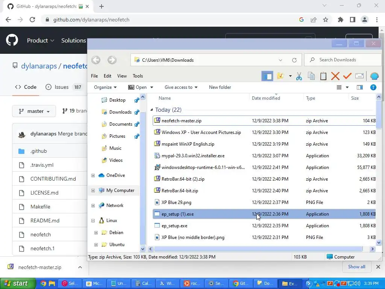Paste using the clipboard icon
Screen dimensions: 385x289
pyautogui.click(x=323, y=76)
